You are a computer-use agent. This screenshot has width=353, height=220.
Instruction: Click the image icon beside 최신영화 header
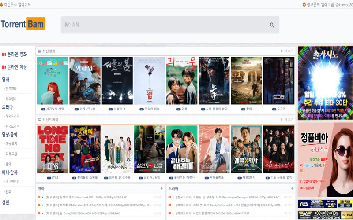[40, 51]
